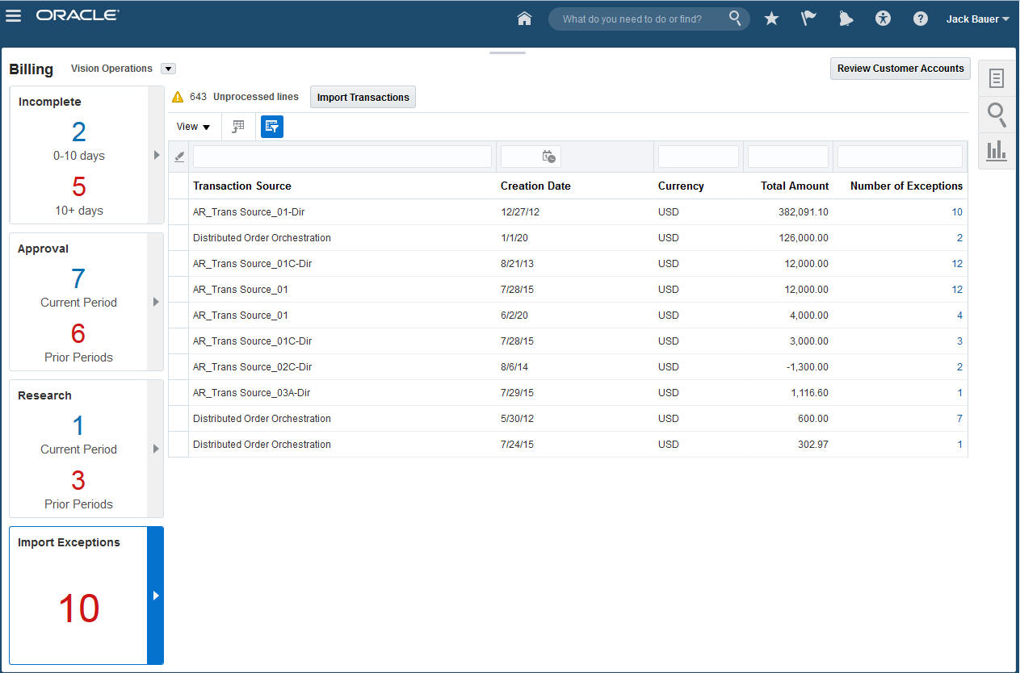
Task: Open the Tasks panel tab icon
Action: [997, 78]
